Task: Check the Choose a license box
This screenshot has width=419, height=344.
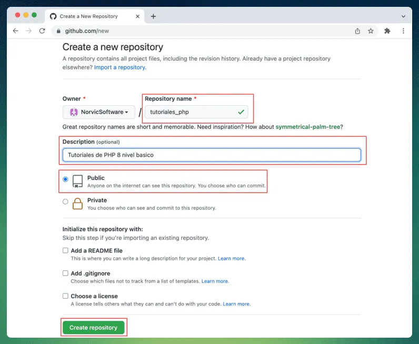Action: tap(65, 296)
